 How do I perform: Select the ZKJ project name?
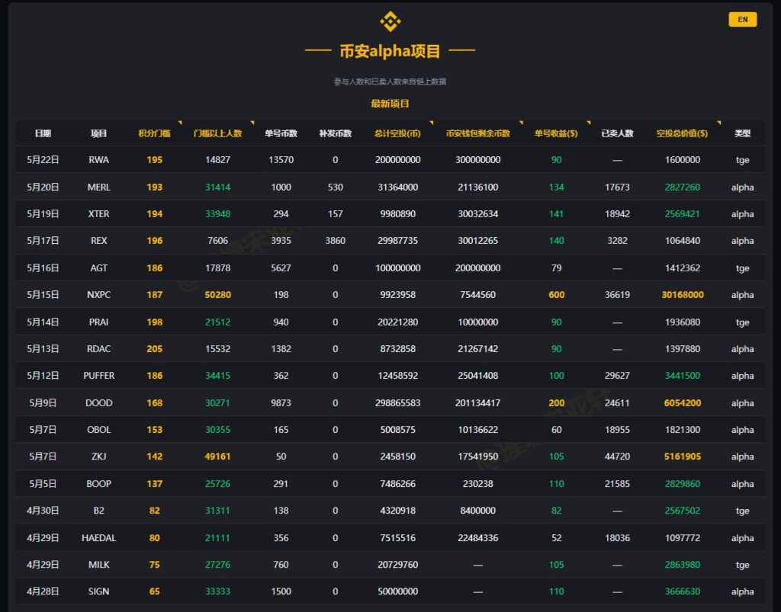[98, 457]
